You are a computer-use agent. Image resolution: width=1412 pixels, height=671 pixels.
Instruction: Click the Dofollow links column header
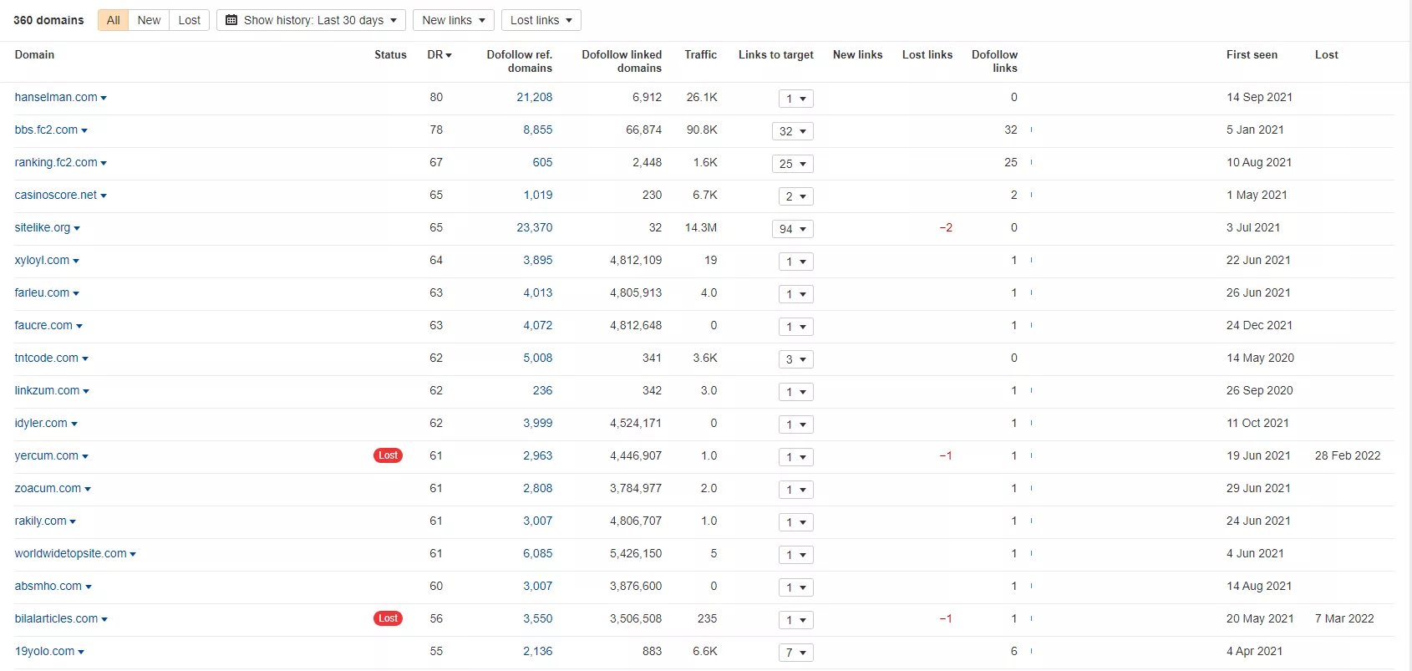click(x=994, y=61)
